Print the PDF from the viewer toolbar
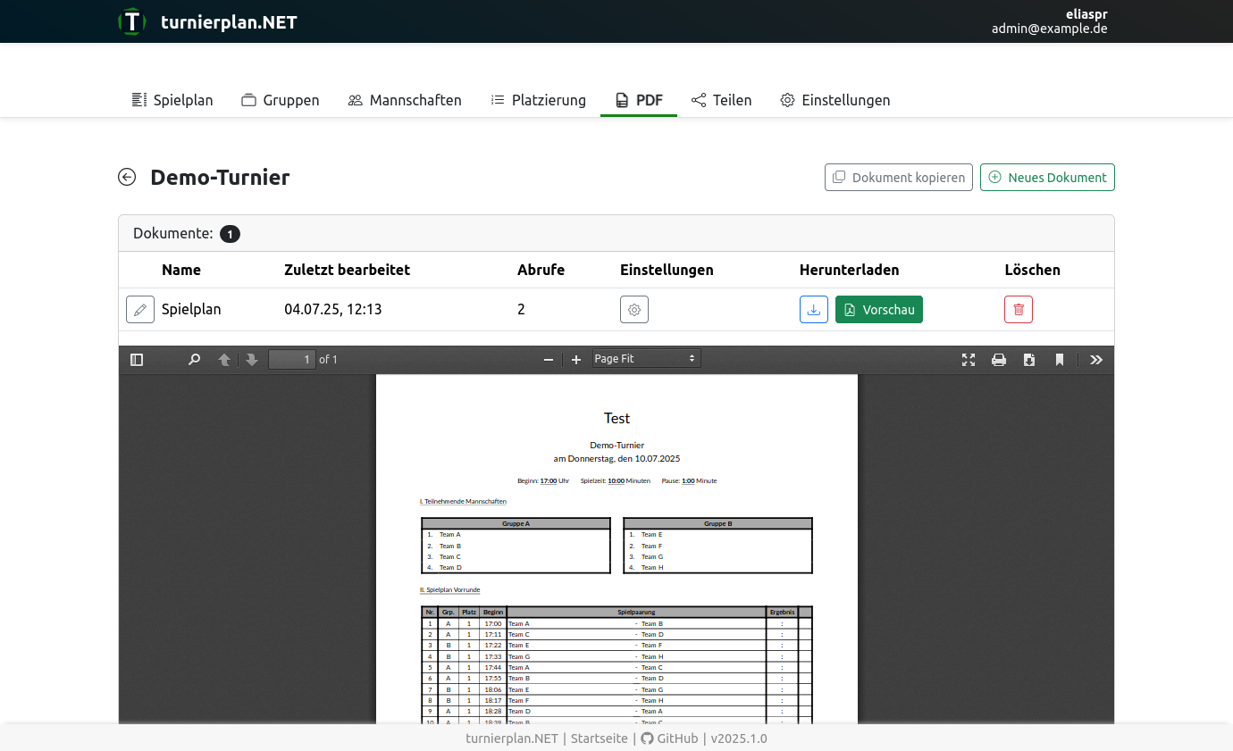The image size is (1233, 751). point(999,359)
